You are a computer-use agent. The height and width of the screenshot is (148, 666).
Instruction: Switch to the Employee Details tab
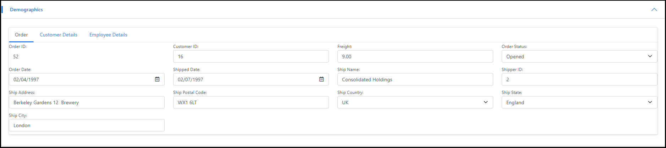coord(108,35)
